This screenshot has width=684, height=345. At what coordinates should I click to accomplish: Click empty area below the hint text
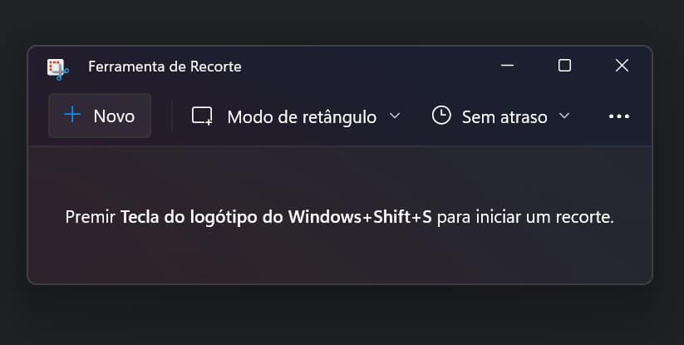click(339, 259)
